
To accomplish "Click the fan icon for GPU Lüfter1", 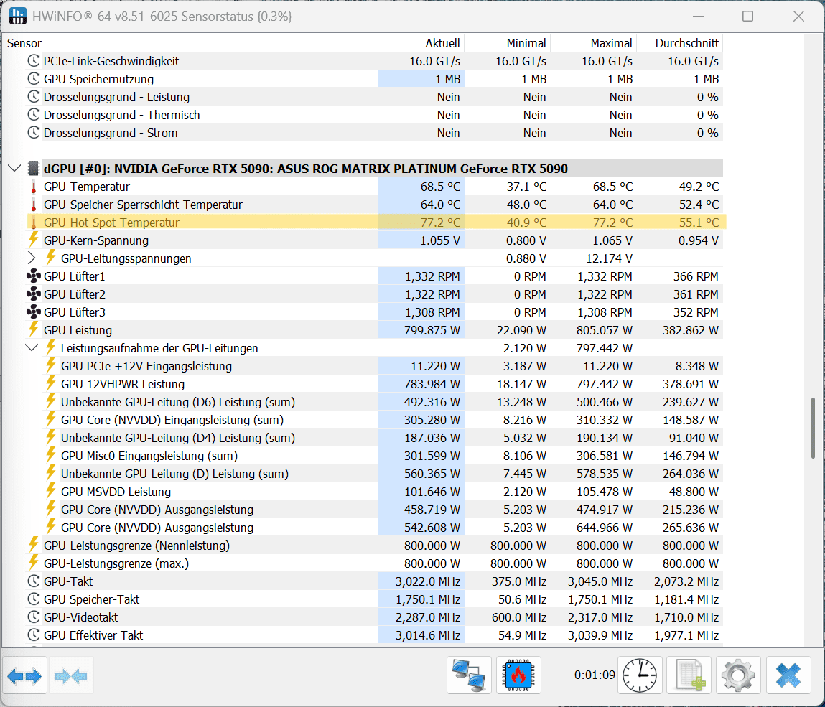I will pyautogui.click(x=34, y=276).
